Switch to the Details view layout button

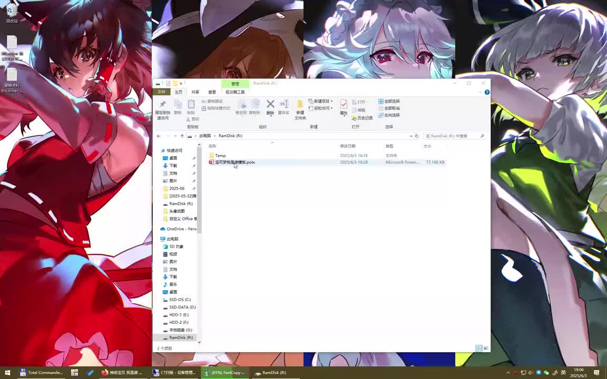coord(478,348)
